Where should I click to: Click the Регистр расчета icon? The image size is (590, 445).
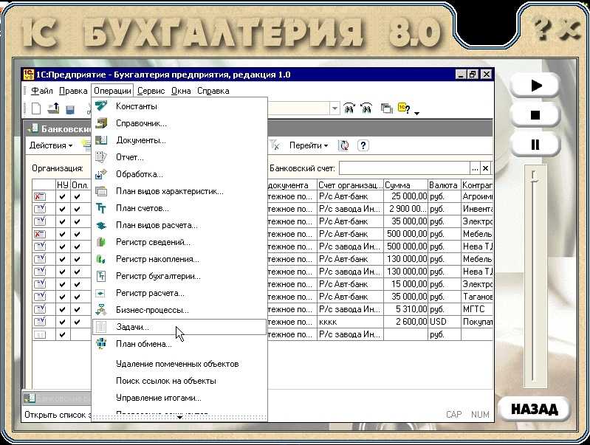(101, 293)
